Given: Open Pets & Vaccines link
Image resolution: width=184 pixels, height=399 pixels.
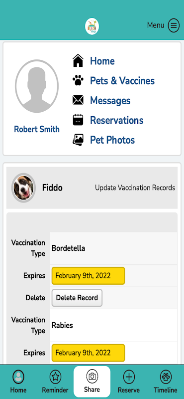Looking at the screenshot, I should point(122,81).
